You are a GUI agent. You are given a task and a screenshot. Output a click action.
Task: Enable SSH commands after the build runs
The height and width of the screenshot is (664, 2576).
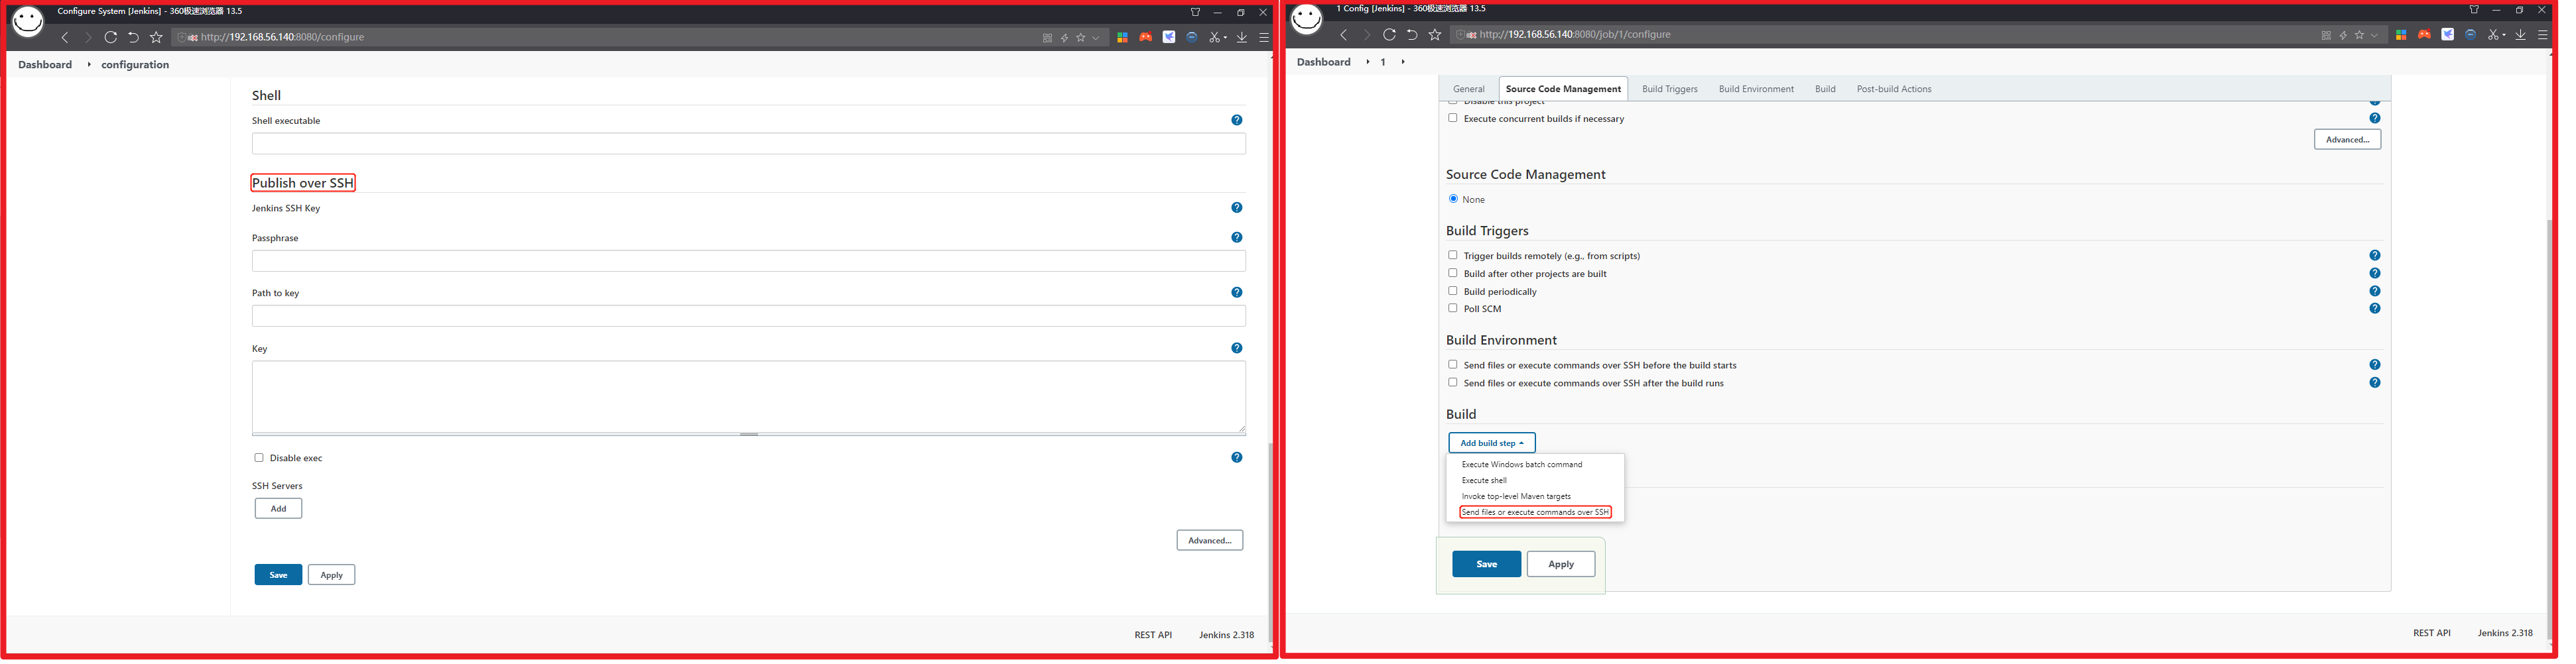[x=1453, y=382]
